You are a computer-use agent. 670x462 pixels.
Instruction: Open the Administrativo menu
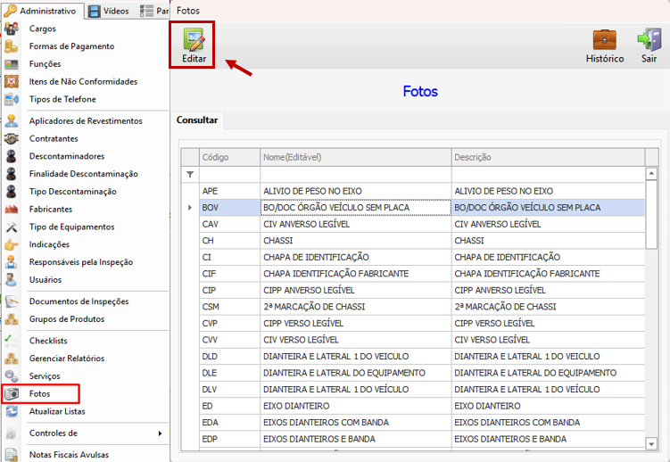point(40,11)
